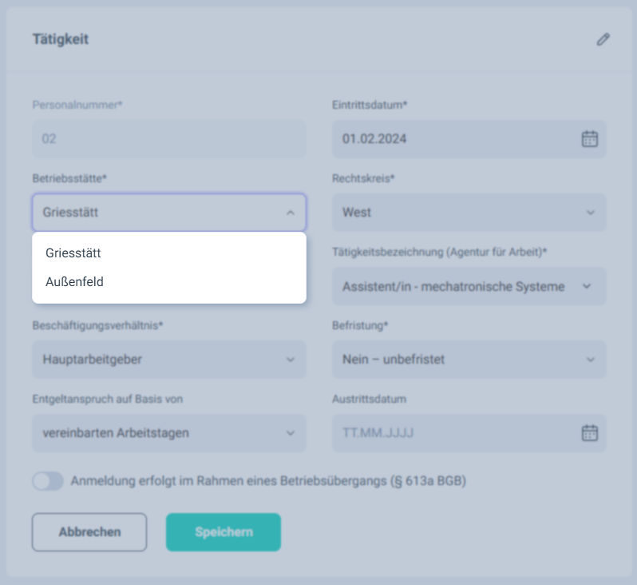Open the Beschäftigungsverhältnis dropdown
637x585 pixels.
pyautogui.click(x=168, y=360)
